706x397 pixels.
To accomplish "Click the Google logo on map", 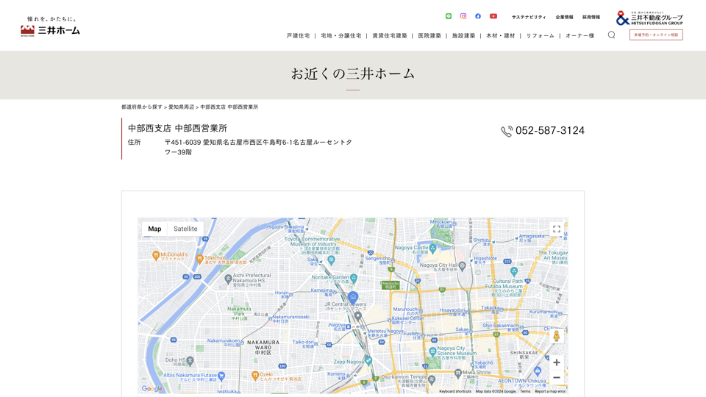I will (x=152, y=388).
